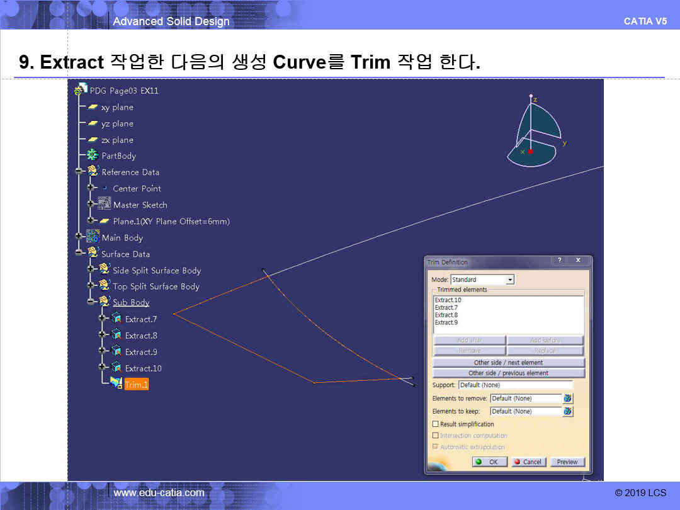The image size is (680, 510).
Task: Collapse the Surface Data tree node
Action: [x=79, y=254]
